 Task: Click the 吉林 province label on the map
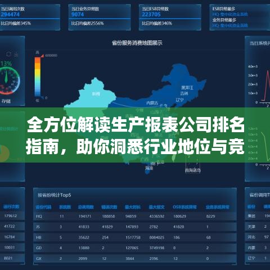click(184, 93)
